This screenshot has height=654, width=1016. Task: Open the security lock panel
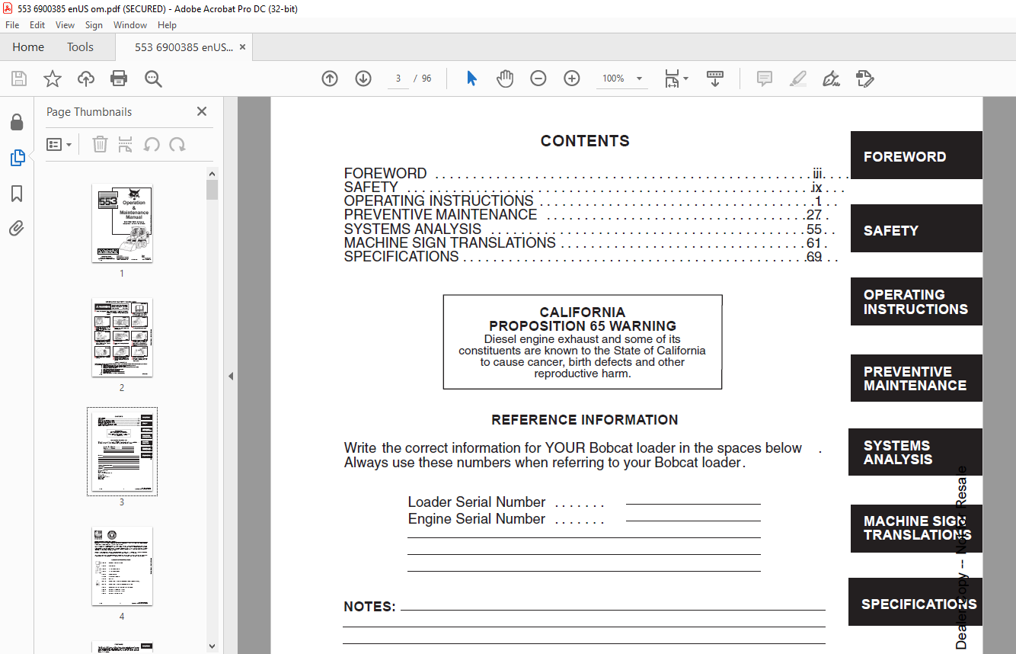[17, 122]
